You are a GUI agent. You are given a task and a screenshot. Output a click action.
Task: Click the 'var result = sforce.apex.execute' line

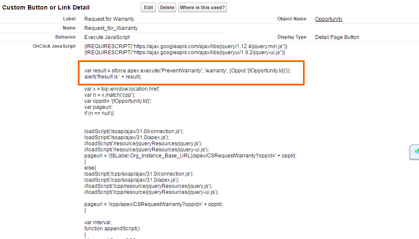tap(187, 70)
